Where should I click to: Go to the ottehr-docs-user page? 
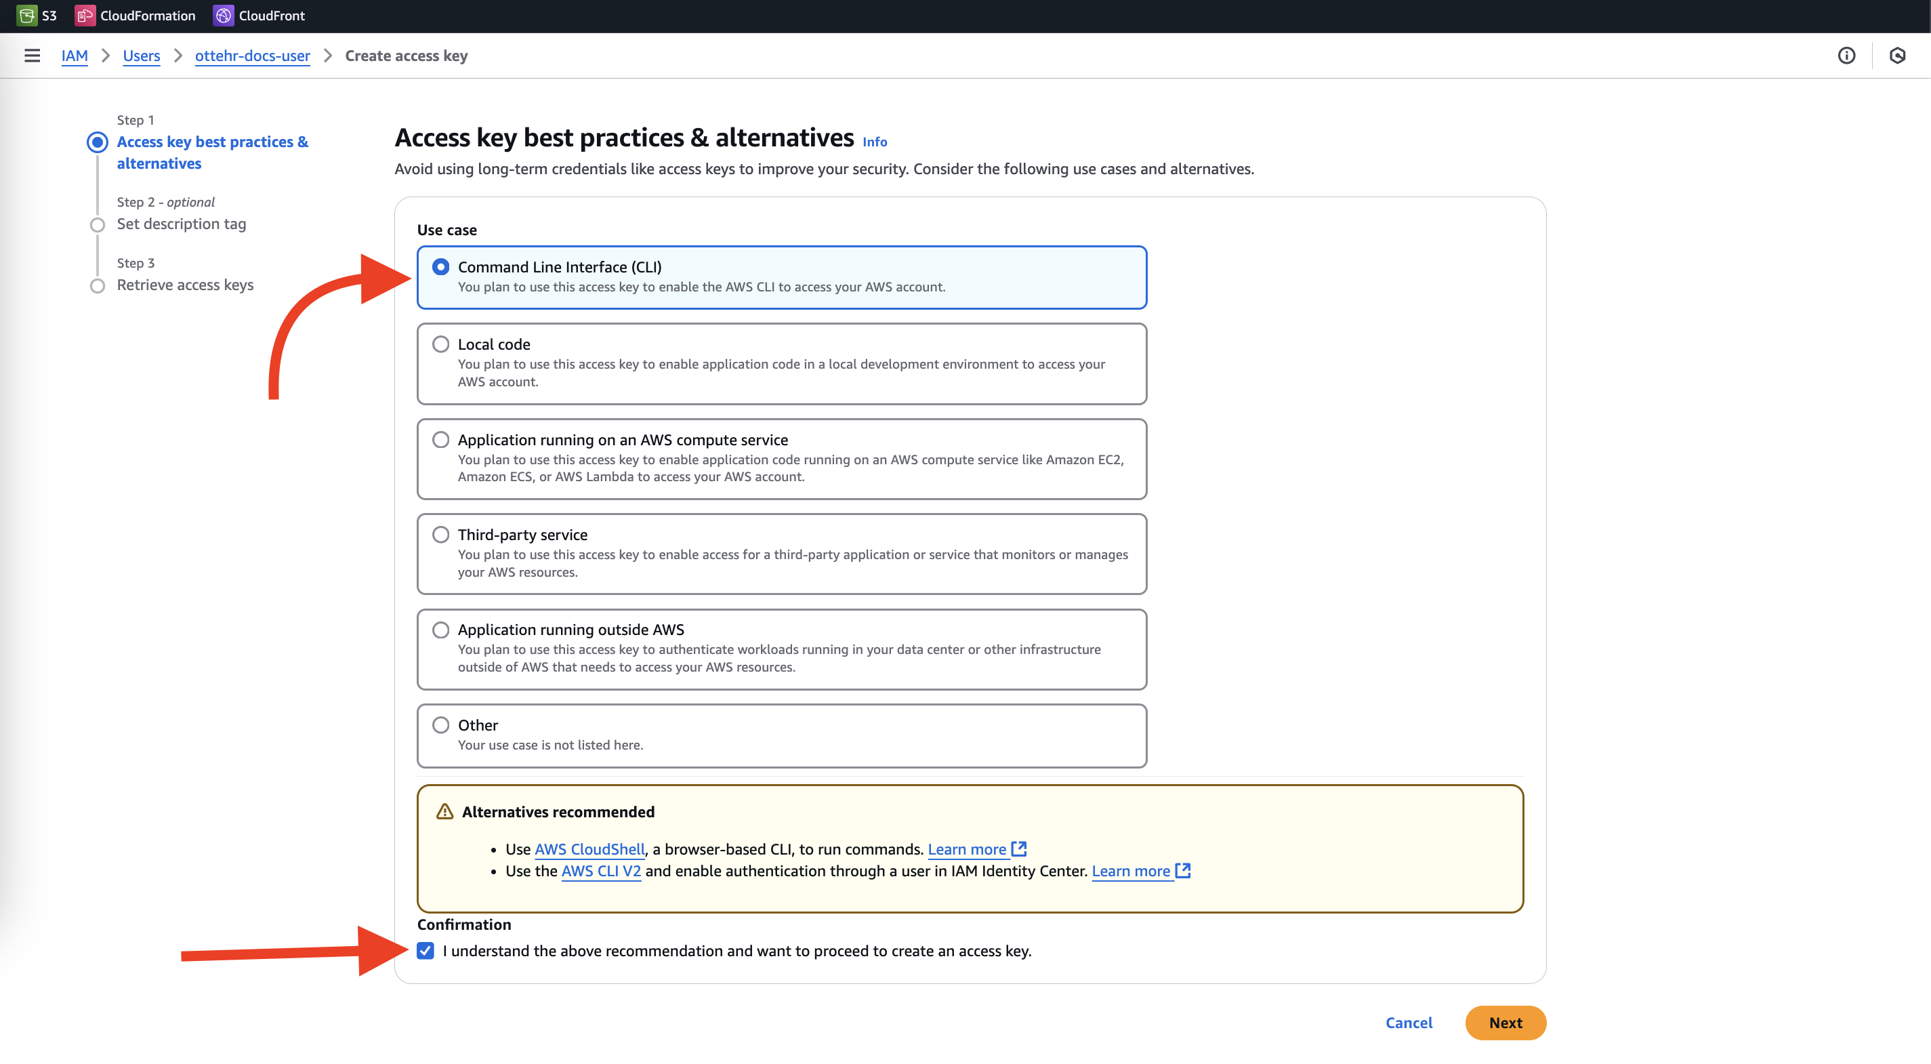252,56
